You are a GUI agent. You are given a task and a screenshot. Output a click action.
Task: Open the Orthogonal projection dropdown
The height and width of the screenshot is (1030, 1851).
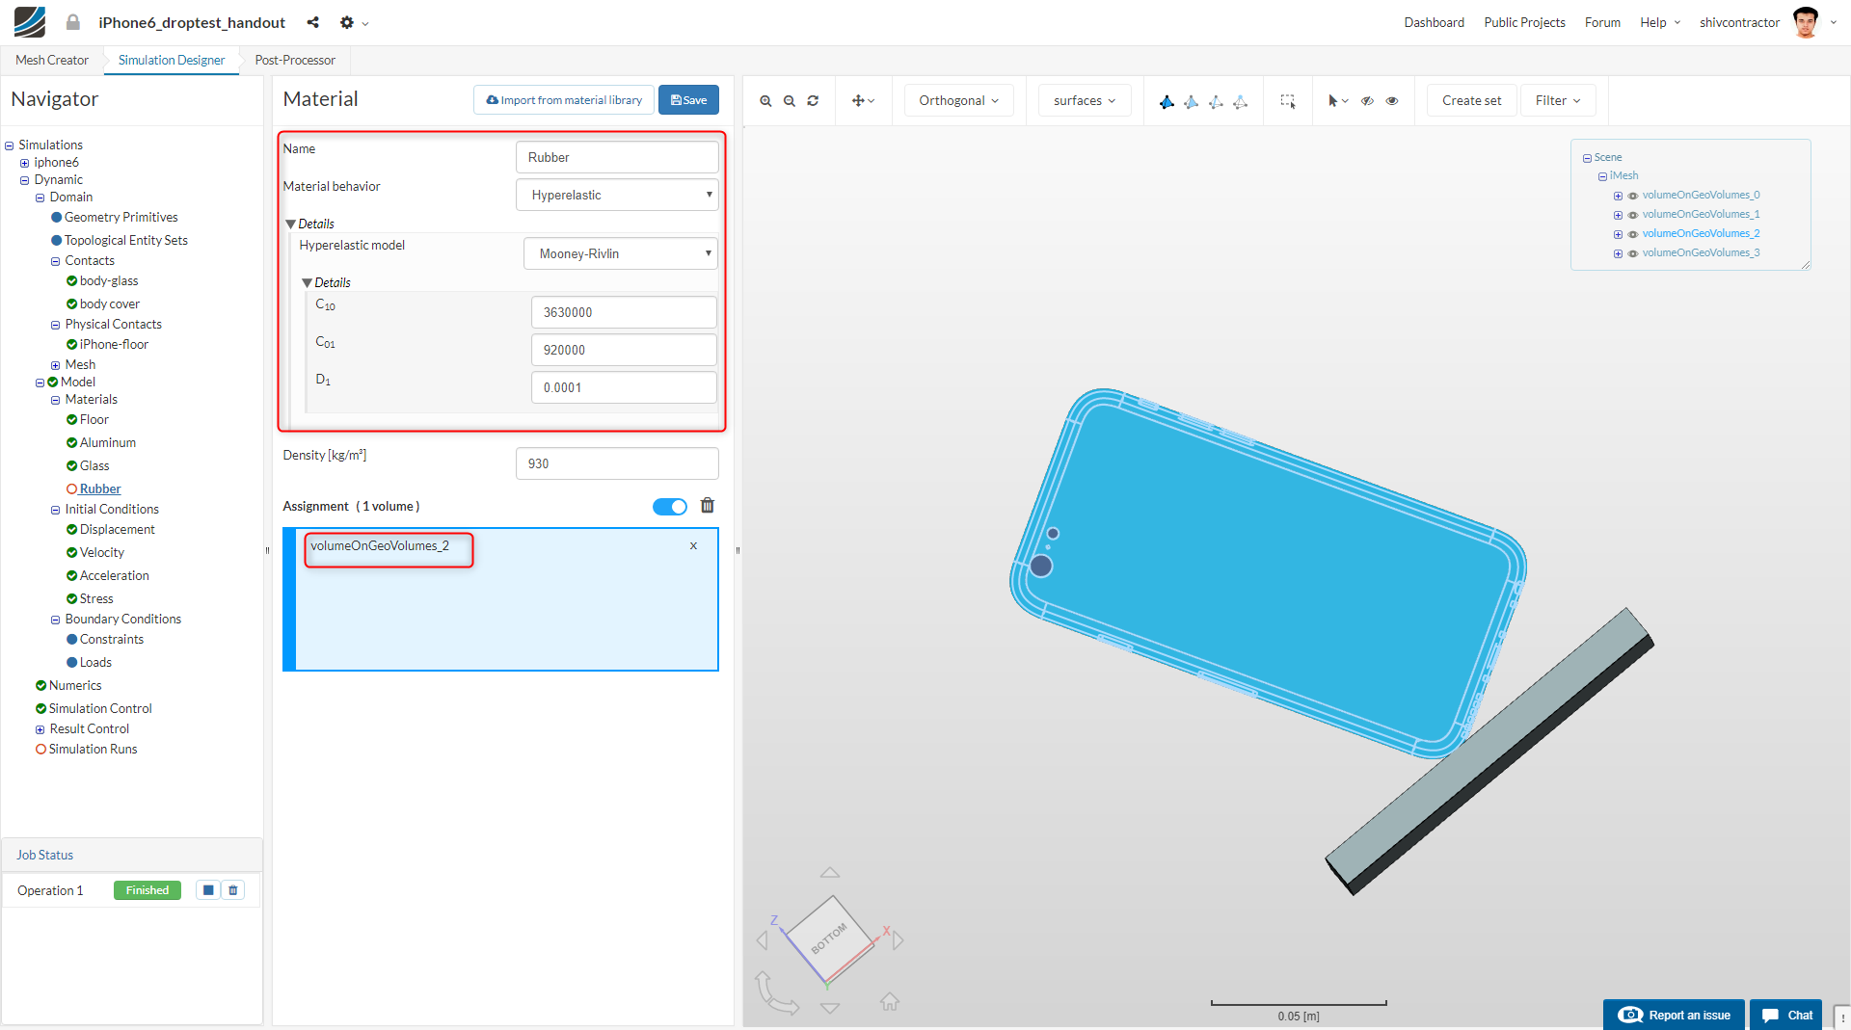click(x=959, y=101)
